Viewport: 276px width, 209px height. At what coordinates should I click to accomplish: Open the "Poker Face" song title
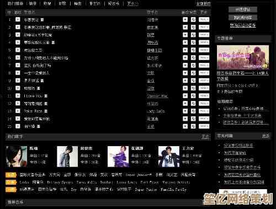click(33, 111)
